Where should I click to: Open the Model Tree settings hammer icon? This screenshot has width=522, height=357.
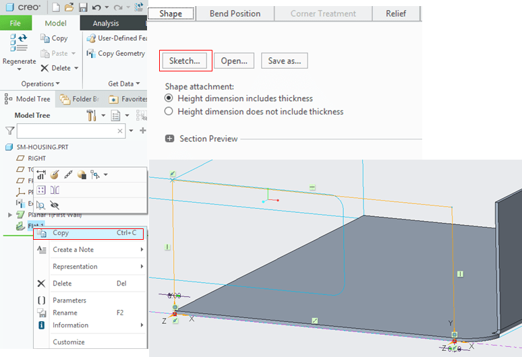92,115
